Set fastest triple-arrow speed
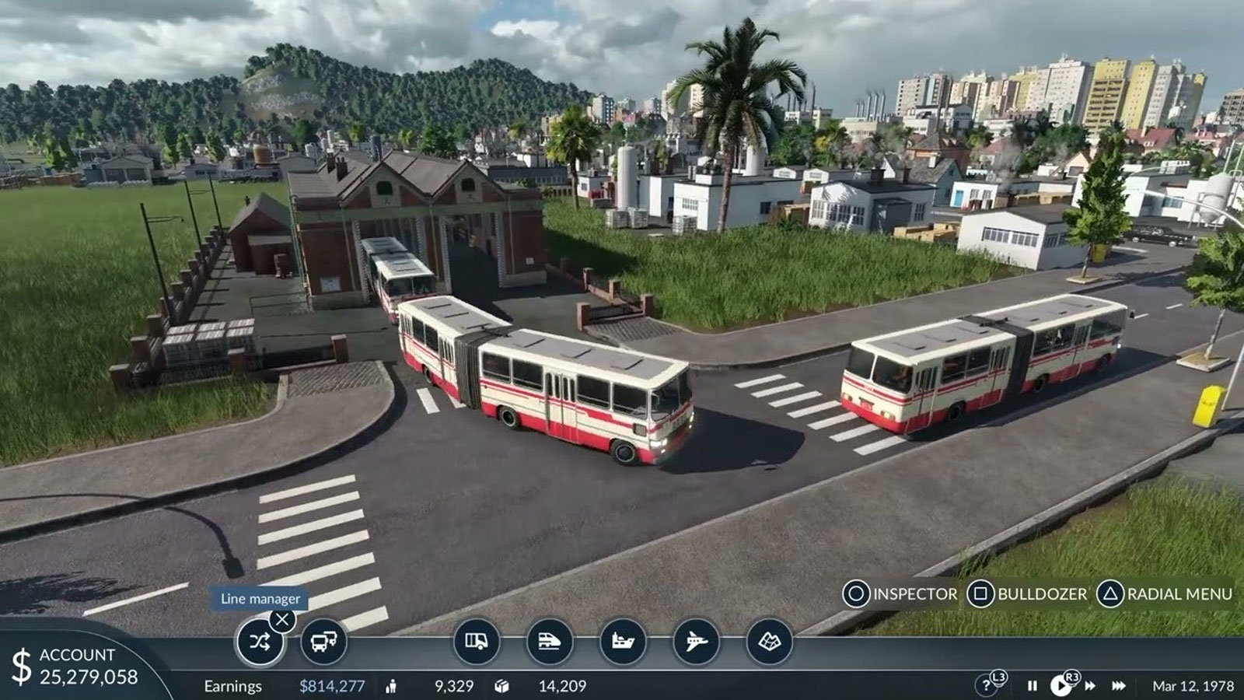 [1119, 686]
